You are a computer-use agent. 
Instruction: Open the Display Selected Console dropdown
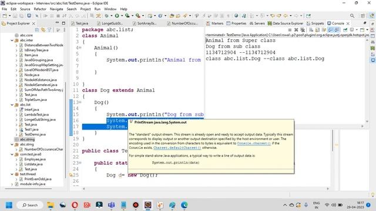tap(357, 30)
